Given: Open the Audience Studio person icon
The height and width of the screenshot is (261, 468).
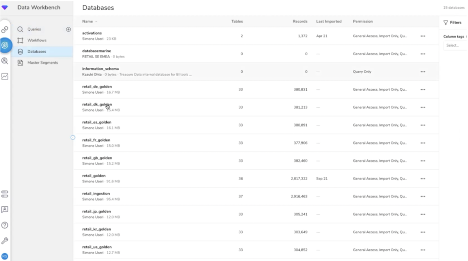Looking at the screenshot, I should (x=5, y=61).
